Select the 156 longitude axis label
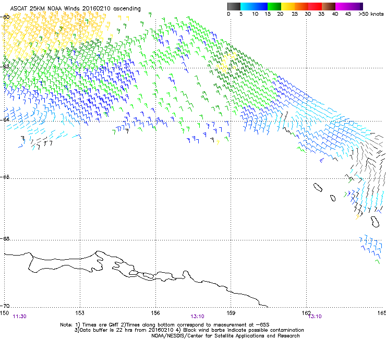This screenshot has width=386, height=339. point(155,313)
